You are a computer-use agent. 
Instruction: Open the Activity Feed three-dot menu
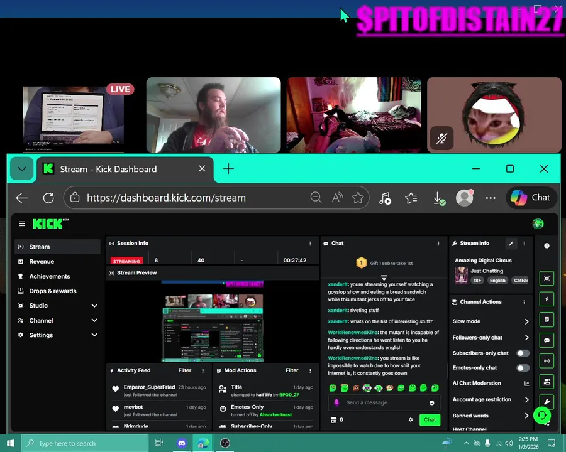[203, 370]
